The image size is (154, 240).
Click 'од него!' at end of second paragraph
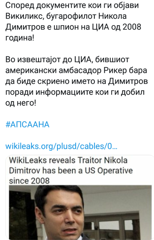tap(21, 103)
